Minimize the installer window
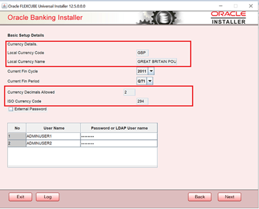 point(221,6)
